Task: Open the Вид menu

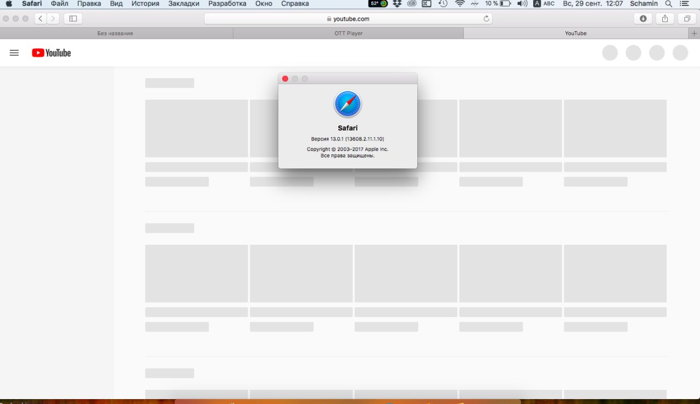Action: point(116,4)
